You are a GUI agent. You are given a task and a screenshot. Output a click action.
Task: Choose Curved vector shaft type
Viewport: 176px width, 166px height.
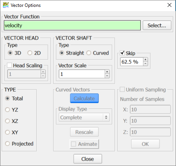point(89,53)
